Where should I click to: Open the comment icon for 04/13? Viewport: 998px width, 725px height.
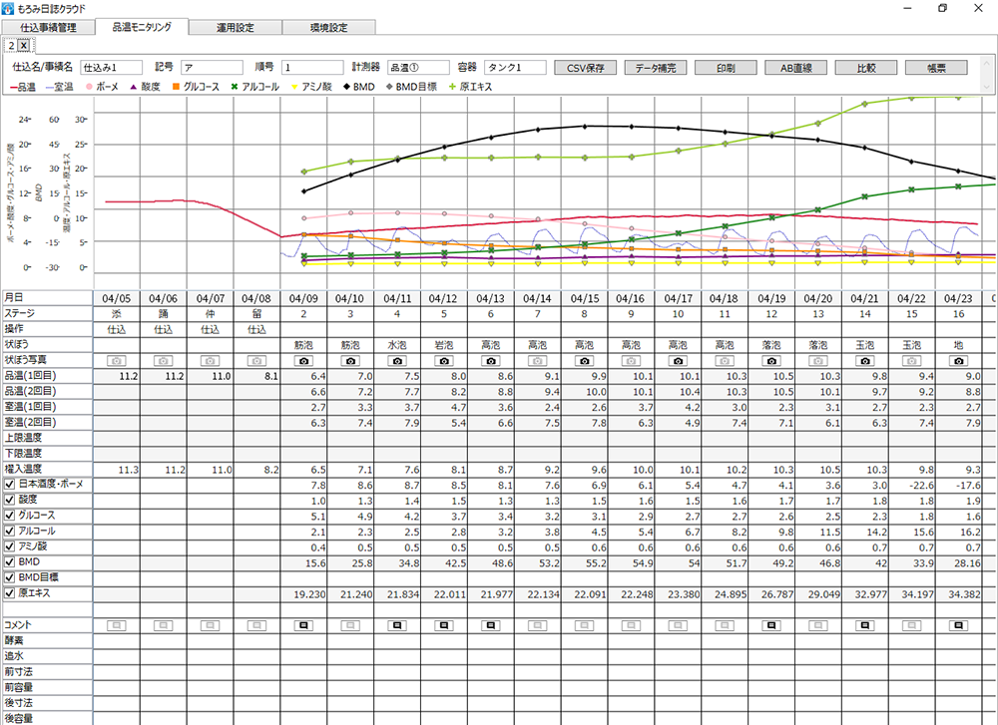[491, 626]
